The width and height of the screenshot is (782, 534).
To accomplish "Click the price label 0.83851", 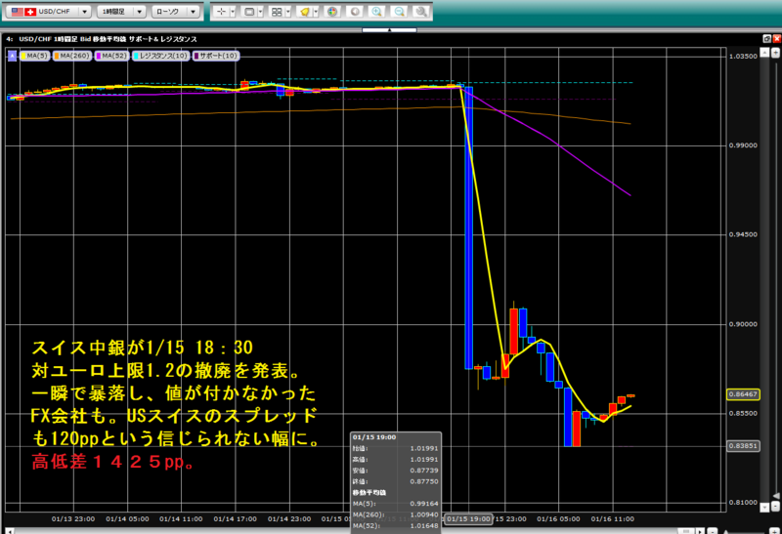I will [743, 446].
